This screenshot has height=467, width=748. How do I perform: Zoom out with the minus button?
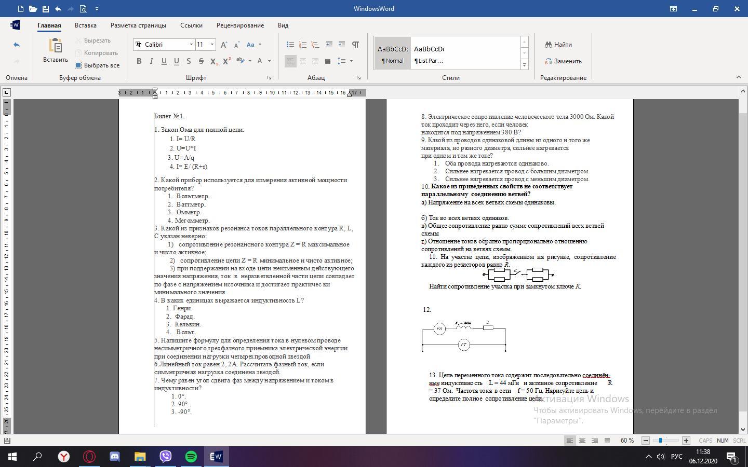coord(646,441)
